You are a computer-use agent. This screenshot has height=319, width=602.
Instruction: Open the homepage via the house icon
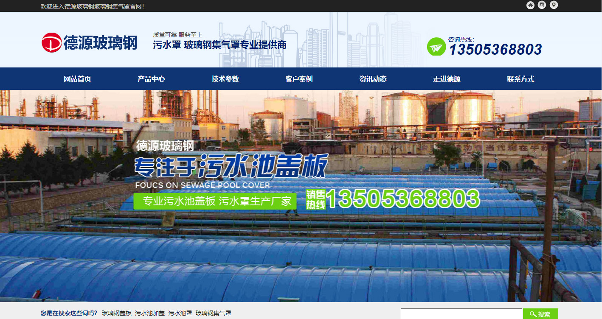[x=530, y=6]
